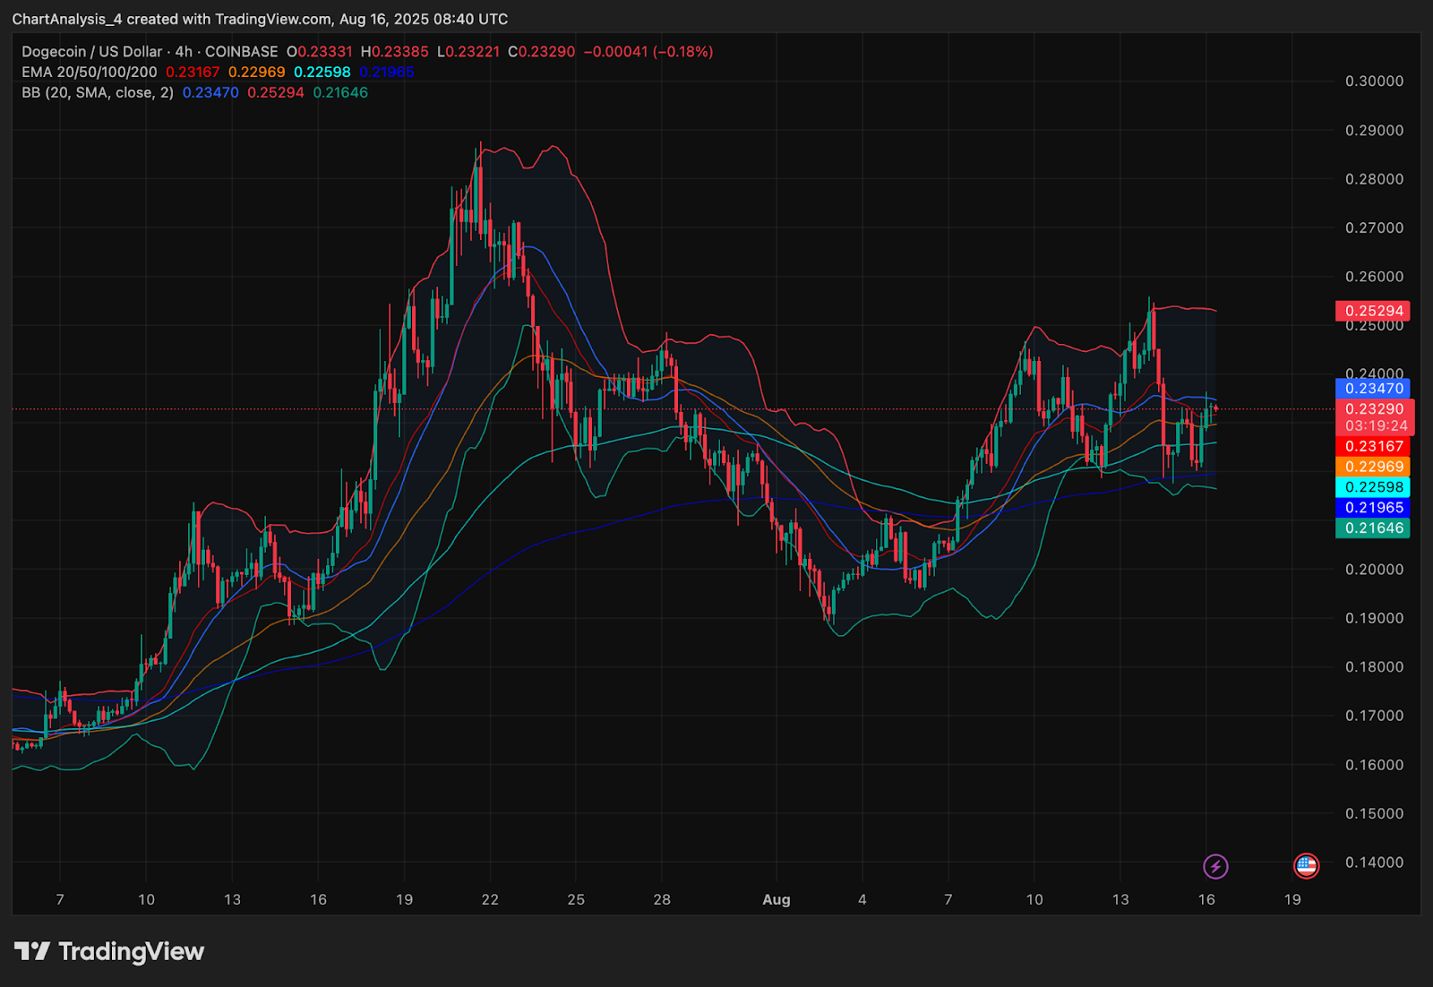Image resolution: width=1433 pixels, height=987 pixels.
Task: Click the purple lightning bolt icon
Action: (1215, 866)
